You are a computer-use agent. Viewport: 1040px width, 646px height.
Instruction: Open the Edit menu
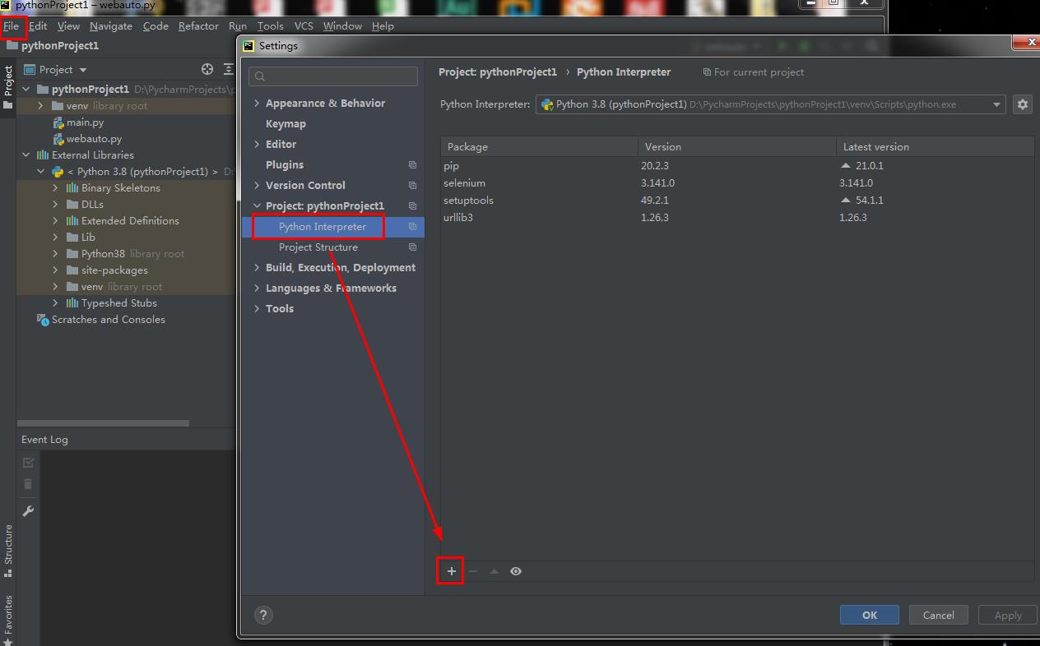(38, 25)
